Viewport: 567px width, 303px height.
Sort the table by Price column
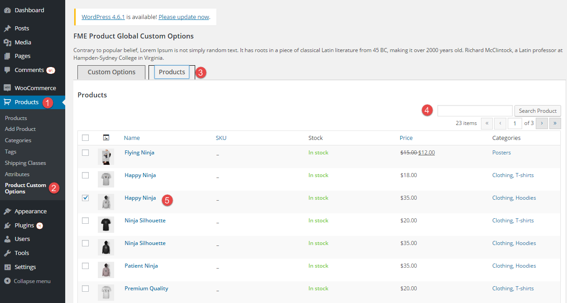[x=406, y=138]
